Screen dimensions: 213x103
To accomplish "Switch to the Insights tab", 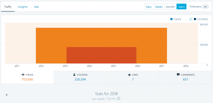I will coord(23,7).
